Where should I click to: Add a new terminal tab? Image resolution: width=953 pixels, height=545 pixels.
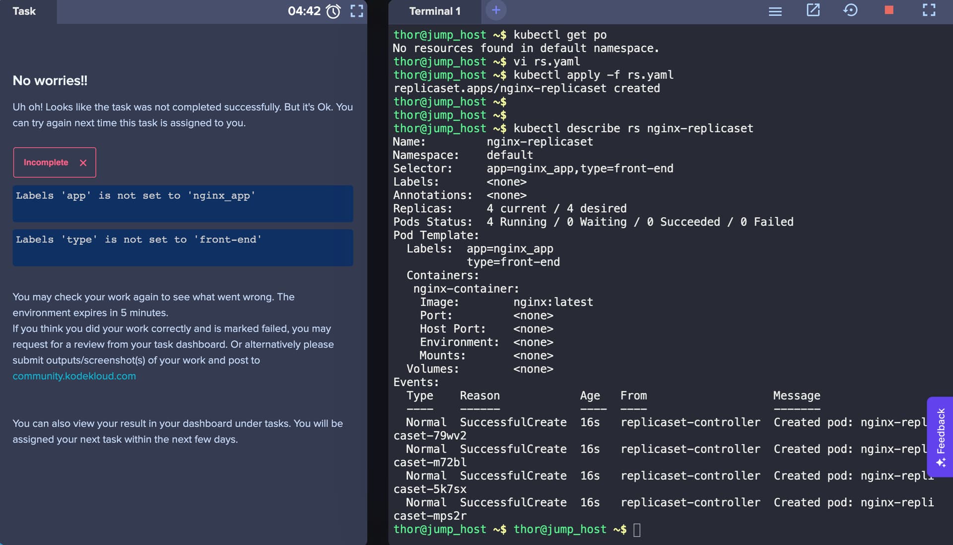coord(495,10)
